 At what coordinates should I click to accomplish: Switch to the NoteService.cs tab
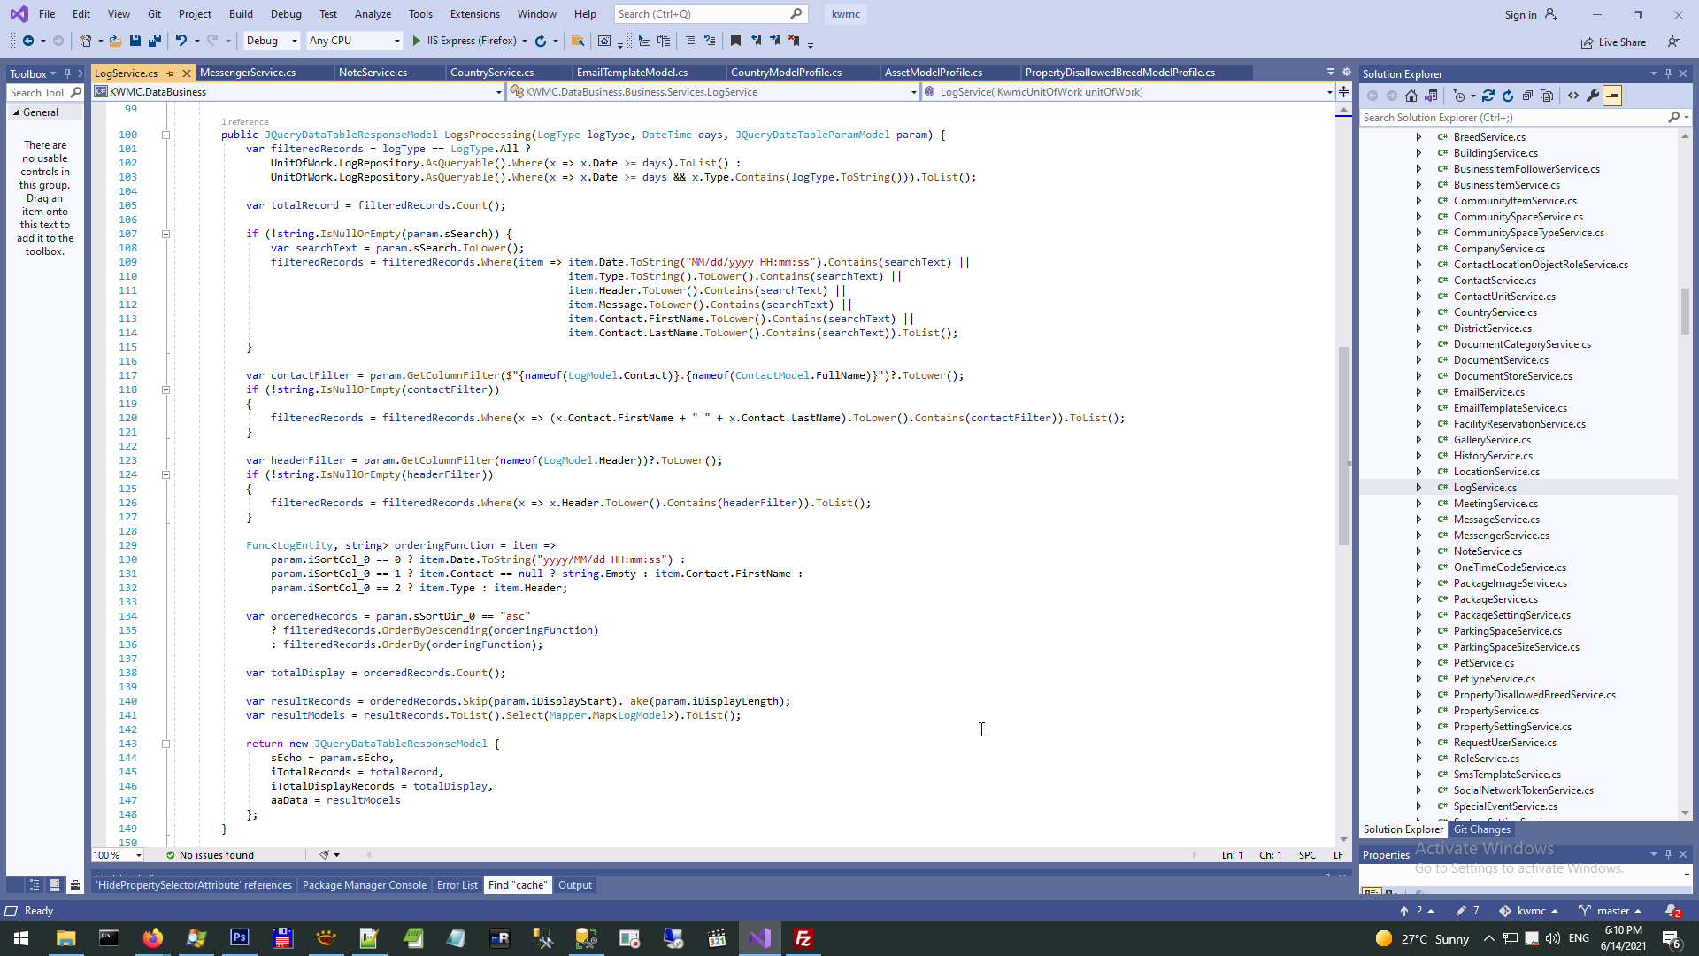373,73
